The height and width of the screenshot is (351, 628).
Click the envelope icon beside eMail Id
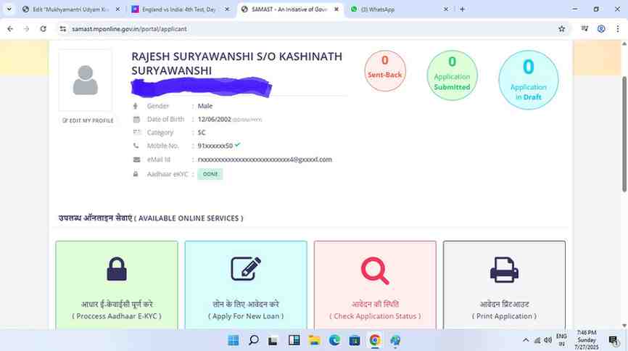coord(136,160)
